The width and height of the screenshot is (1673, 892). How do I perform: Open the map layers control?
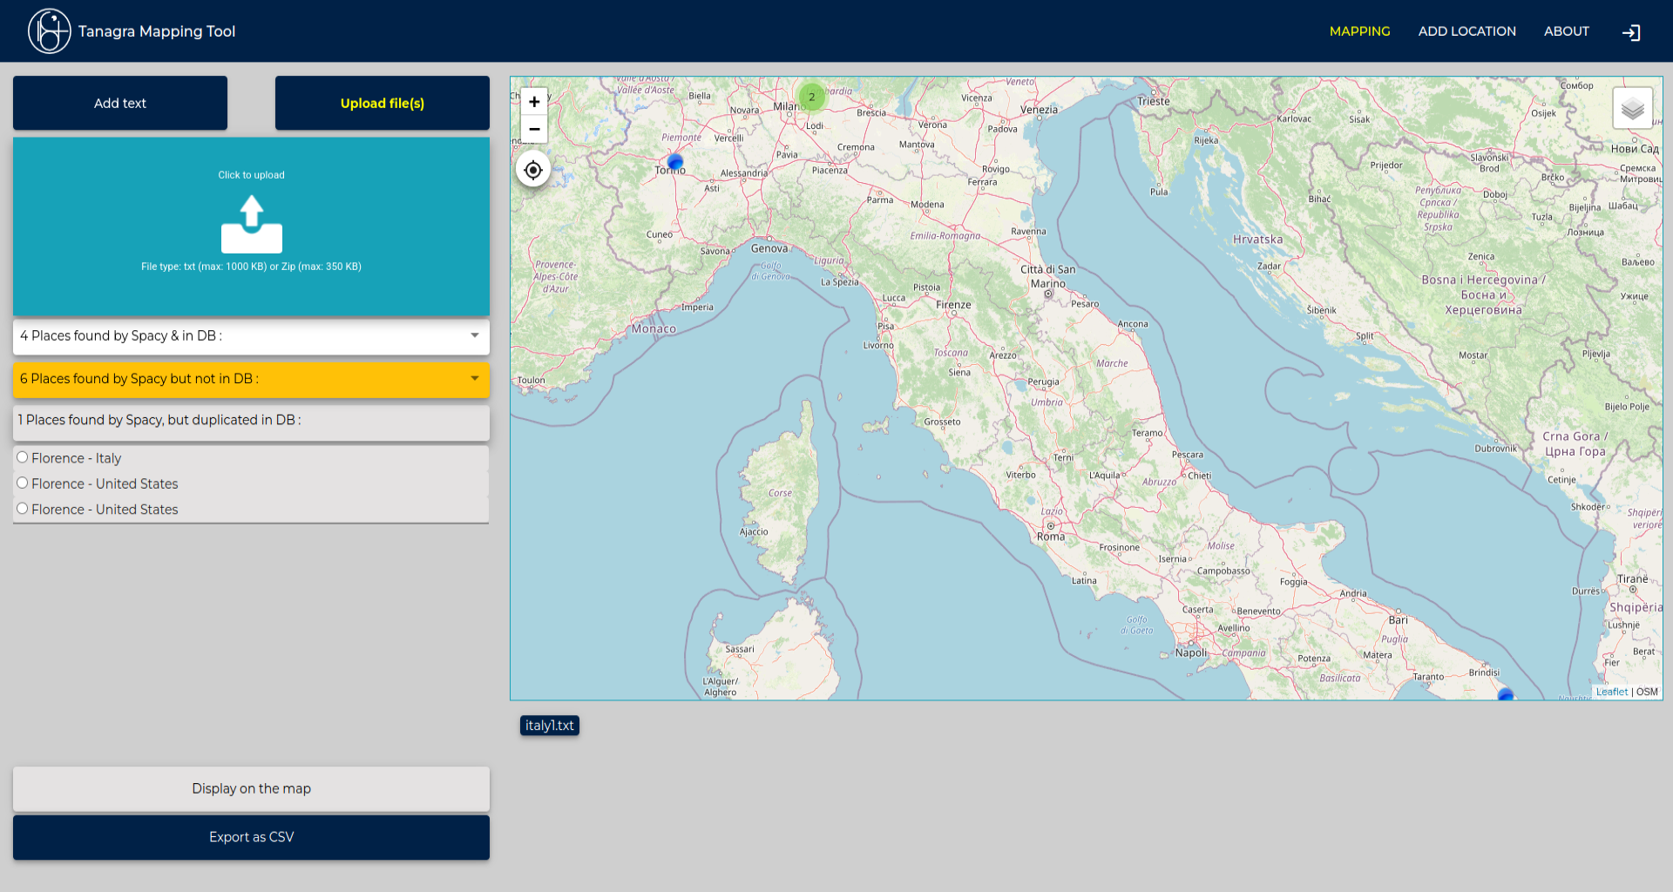[1632, 109]
